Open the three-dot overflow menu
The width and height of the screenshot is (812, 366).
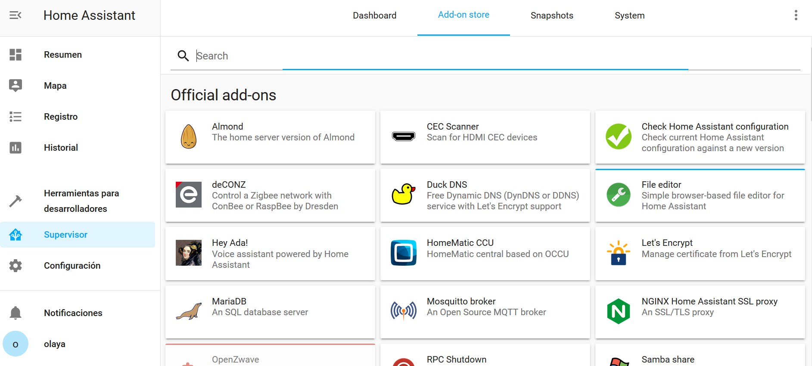(796, 16)
